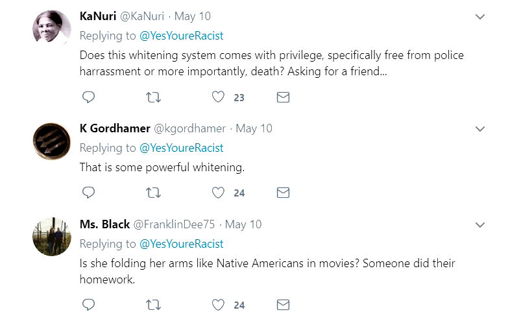The height and width of the screenshot is (321, 519).
Task: Message K Gordhamer's tweet with envelope icon
Action: coord(283,193)
